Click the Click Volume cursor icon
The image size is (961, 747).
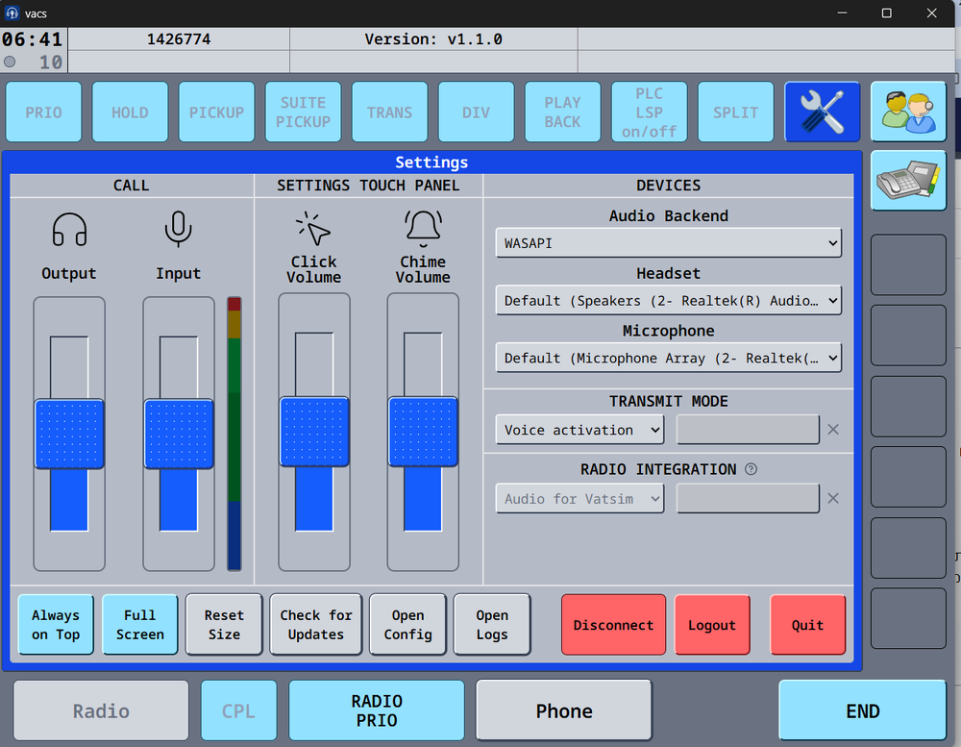313,229
